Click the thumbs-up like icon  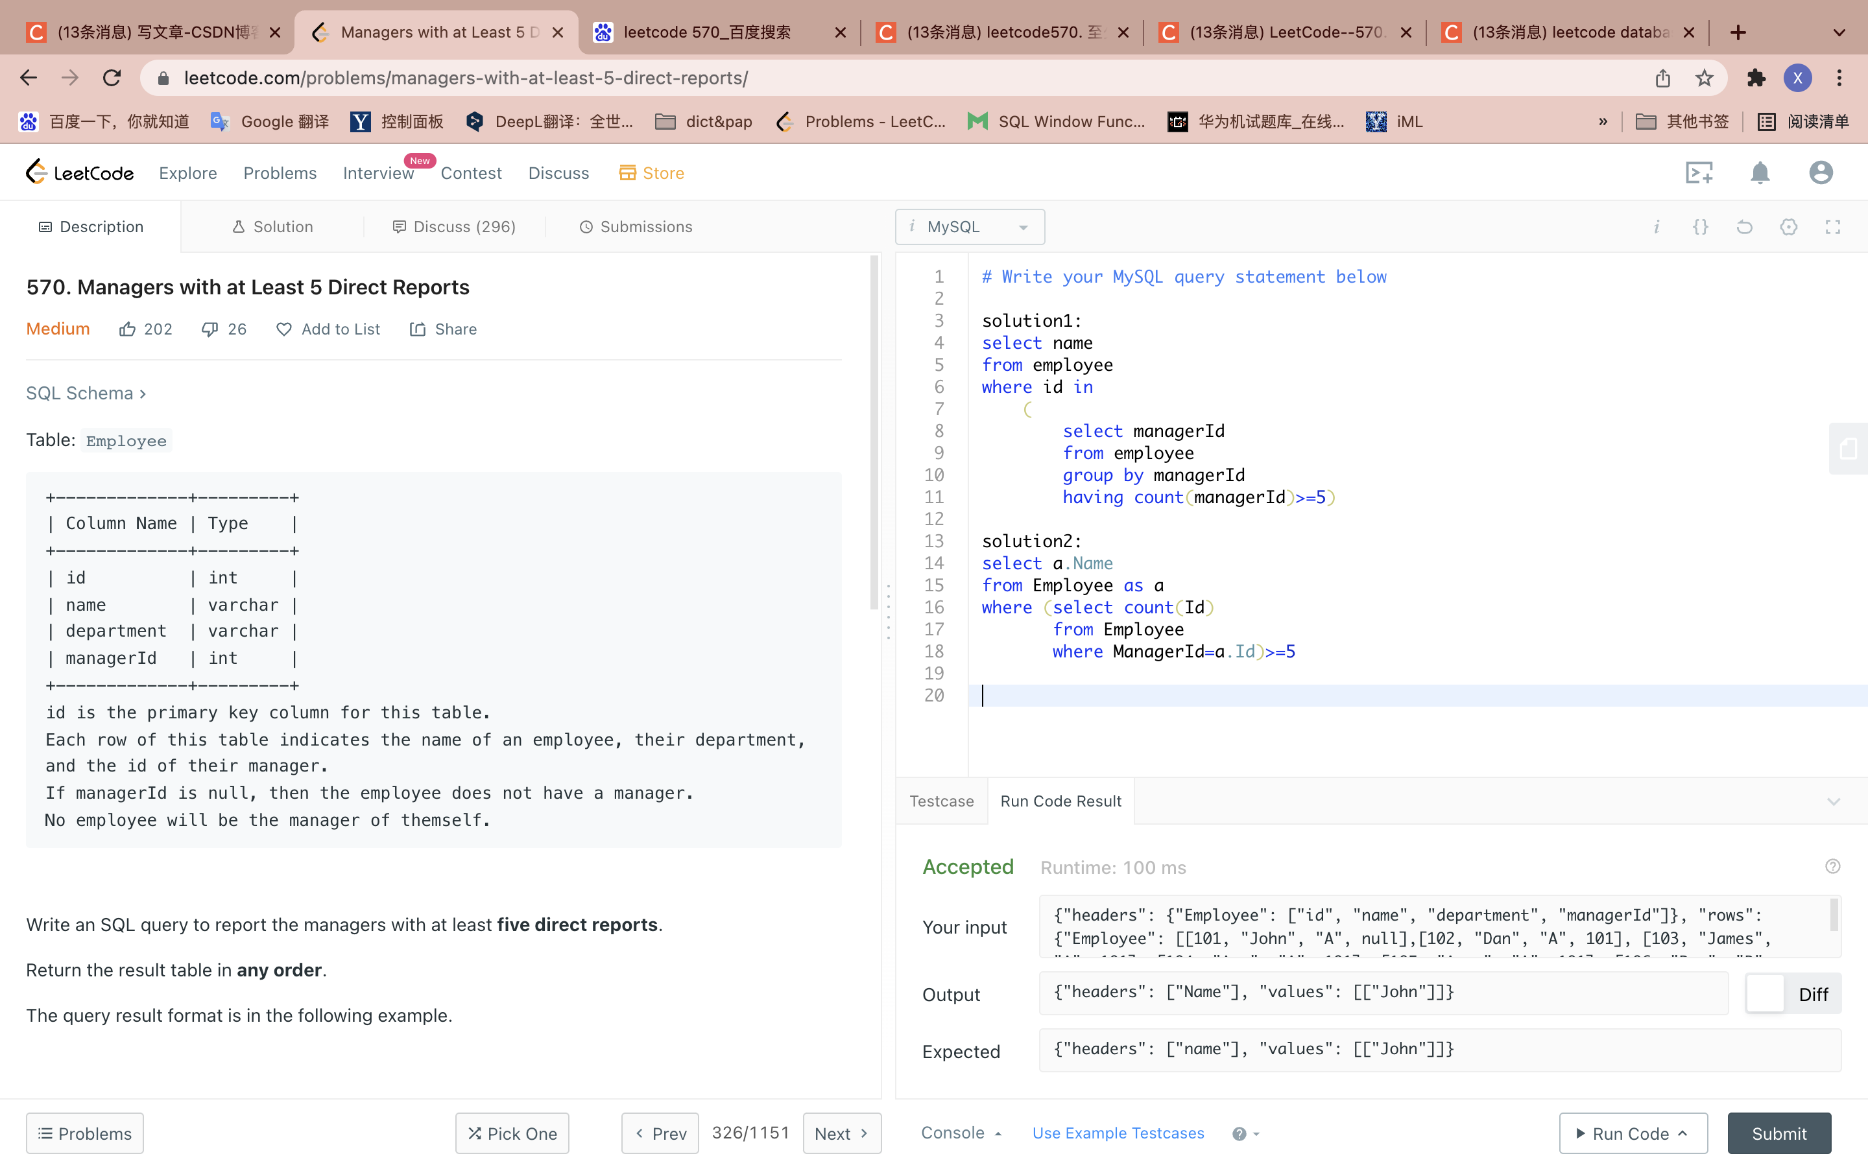127,329
